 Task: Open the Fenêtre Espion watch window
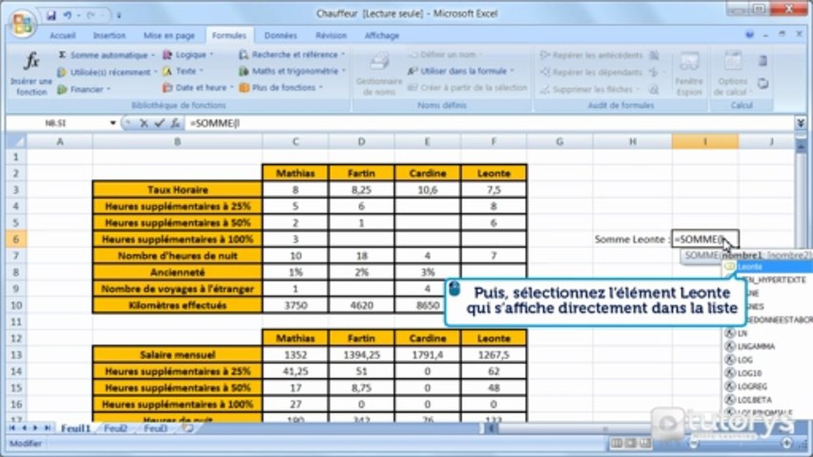688,73
